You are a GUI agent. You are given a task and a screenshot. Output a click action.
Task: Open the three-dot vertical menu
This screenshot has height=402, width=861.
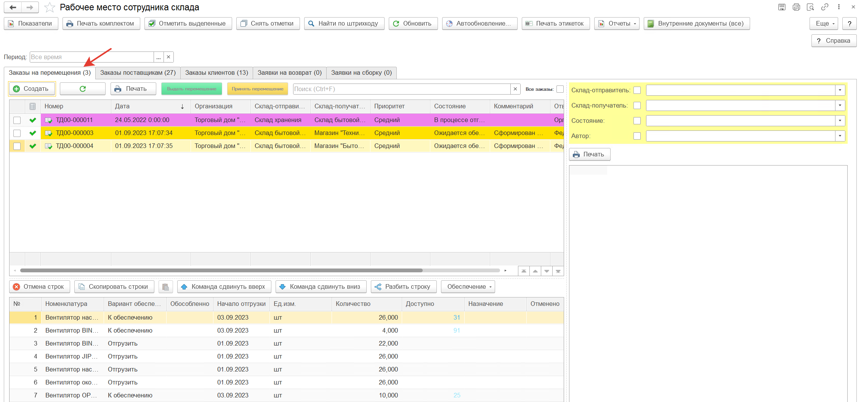click(839, 7)
